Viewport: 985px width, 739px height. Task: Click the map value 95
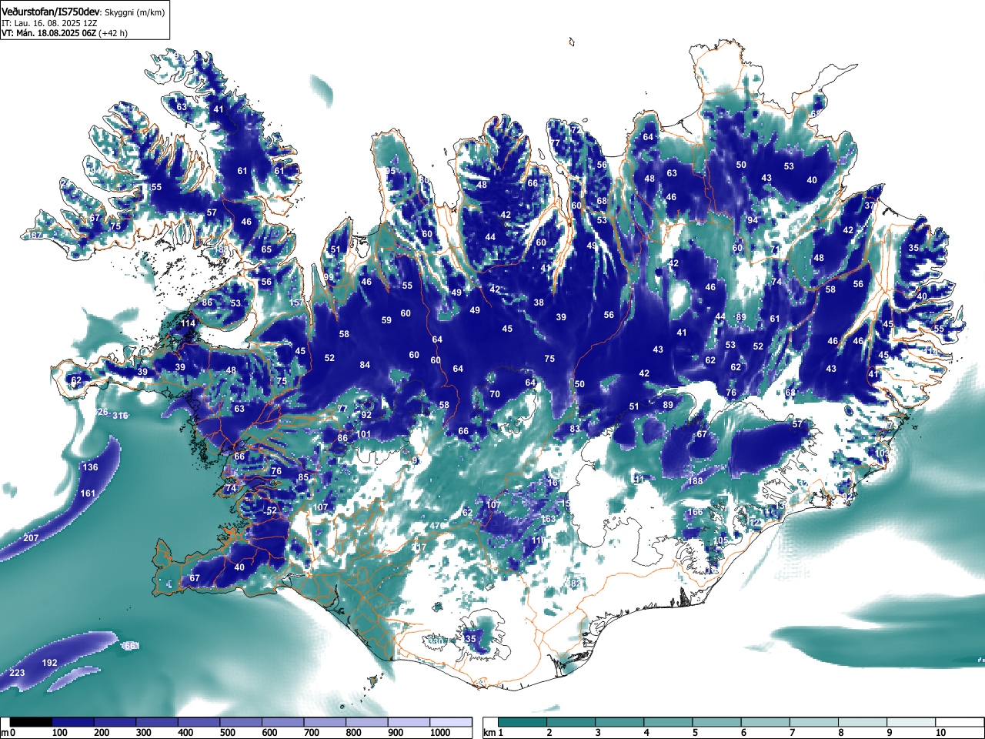(391, 172)
